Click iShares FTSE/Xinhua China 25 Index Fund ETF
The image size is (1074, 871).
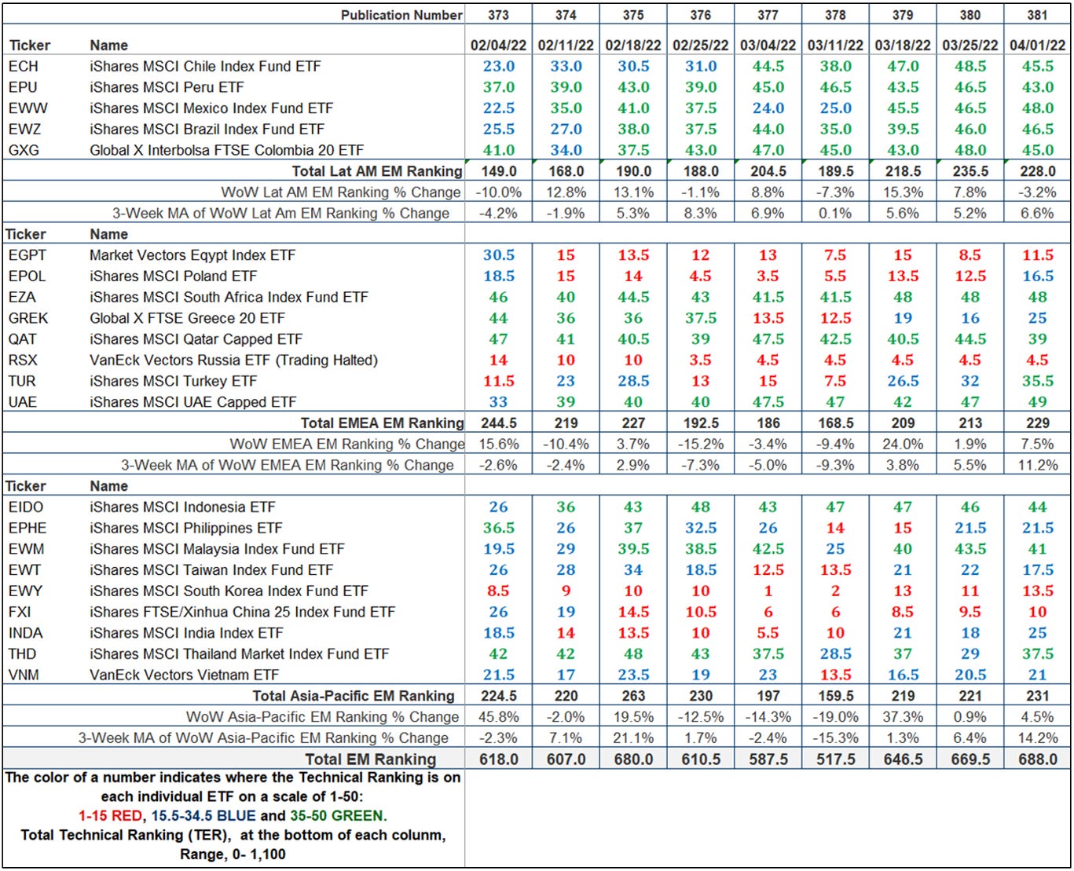tap(242, 612)
